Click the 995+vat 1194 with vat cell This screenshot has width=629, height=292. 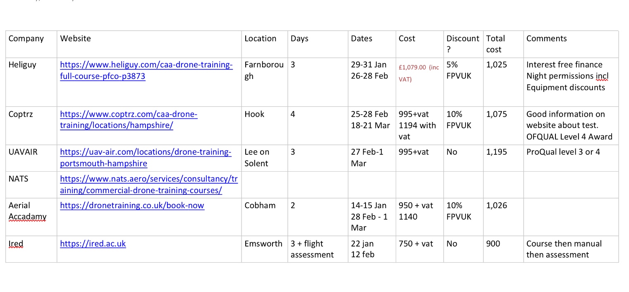click(419, 125)
